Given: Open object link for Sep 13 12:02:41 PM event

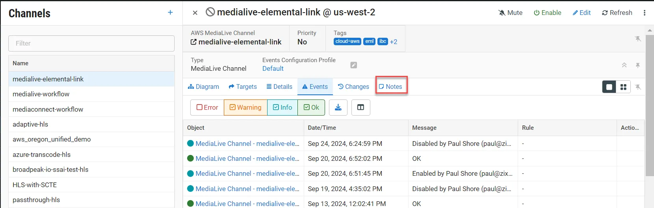Looking at the screenshot, I should [247, 204].
